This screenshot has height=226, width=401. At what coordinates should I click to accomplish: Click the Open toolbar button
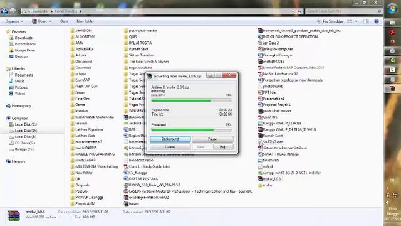(39, 21)
